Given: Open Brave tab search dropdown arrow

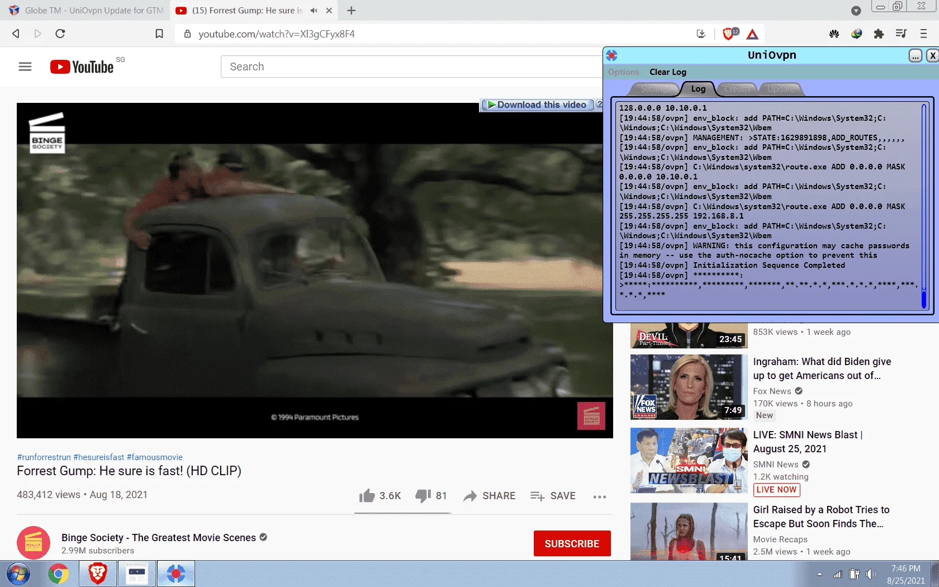Looking at the screenshot, I should (856, 11).
